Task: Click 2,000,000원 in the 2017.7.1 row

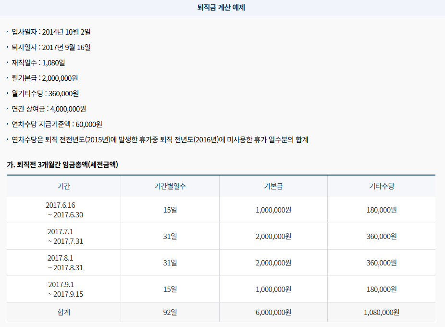Action: [273, 237]
